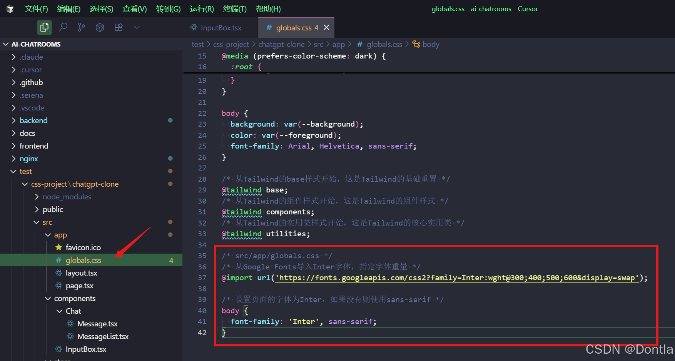Switch to the InputBox.tsx tab
The height and width of the screenshot is (361, 675).
pyautogui.click(x=216, y=28)
